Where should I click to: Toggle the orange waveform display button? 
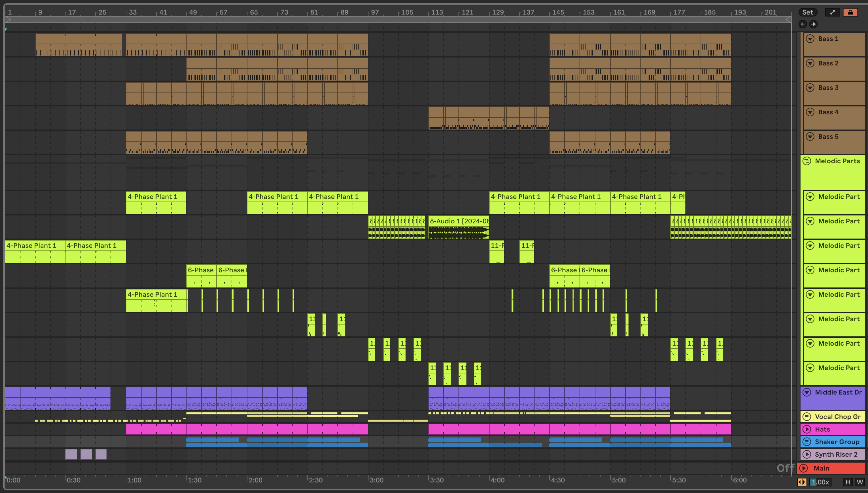[x=802, y=482]
